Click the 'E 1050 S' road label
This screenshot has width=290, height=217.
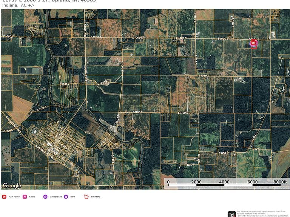pos(204,76)
